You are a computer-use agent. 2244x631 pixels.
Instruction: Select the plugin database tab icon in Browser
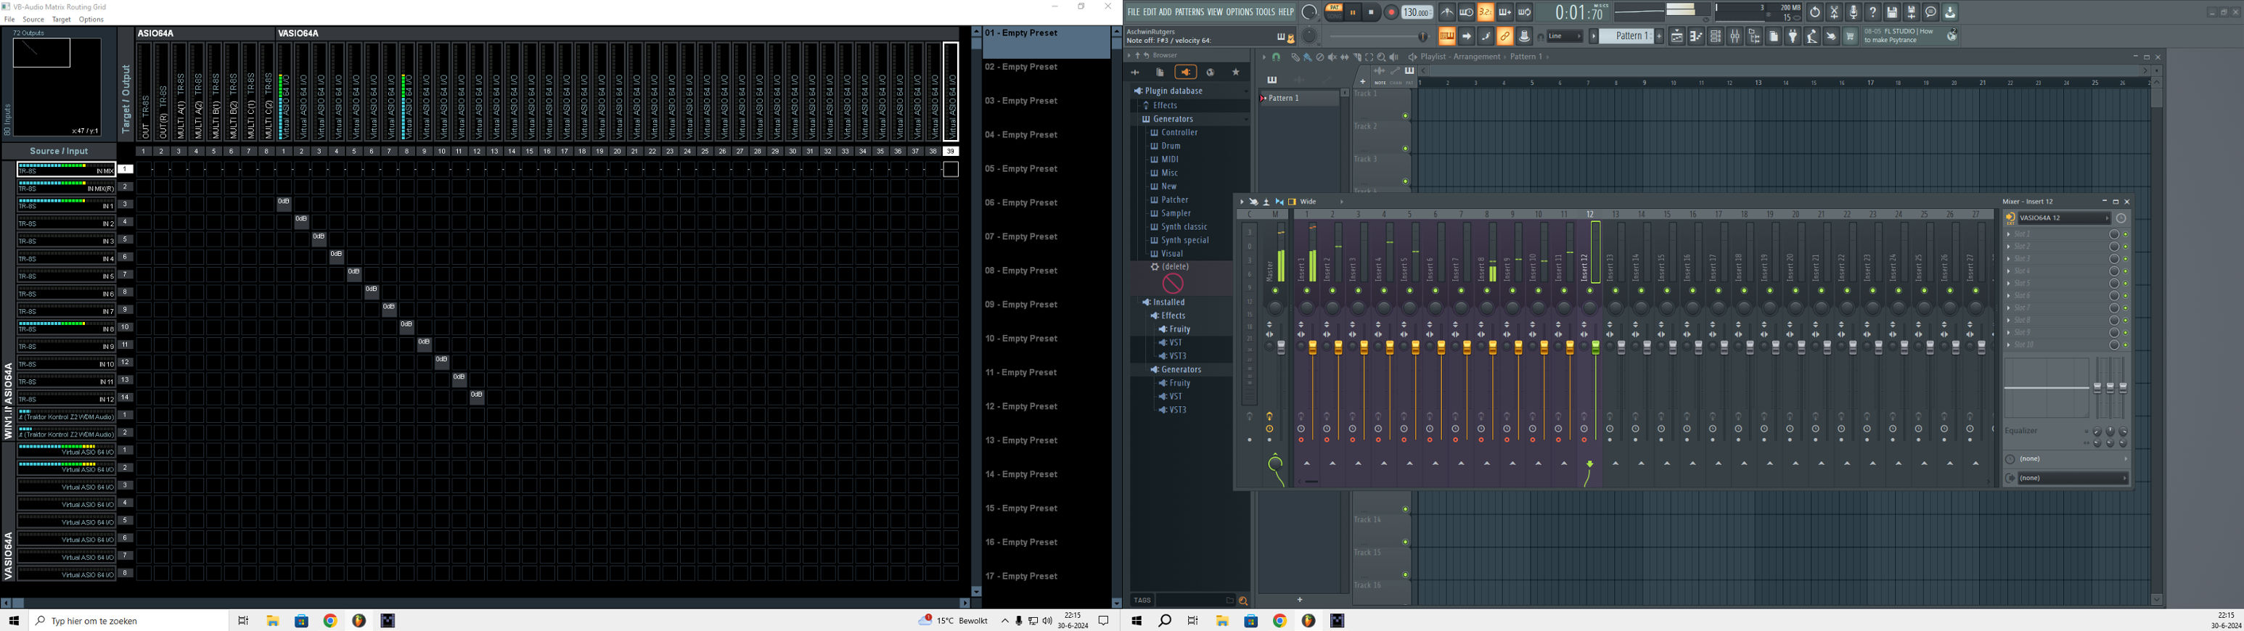[x=1186, y=73]
